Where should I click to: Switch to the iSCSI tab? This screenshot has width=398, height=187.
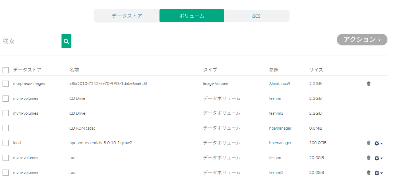(257, 16)
